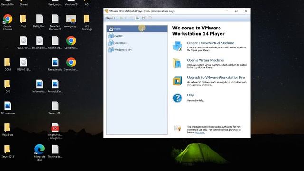
Task: Click the Open a Virtual Machine link
Action: coord(205,60)
